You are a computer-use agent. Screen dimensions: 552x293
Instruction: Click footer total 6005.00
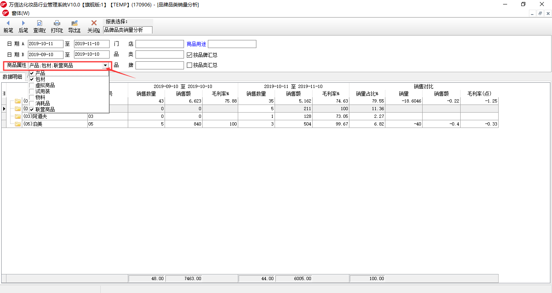(x=294, y=278)
